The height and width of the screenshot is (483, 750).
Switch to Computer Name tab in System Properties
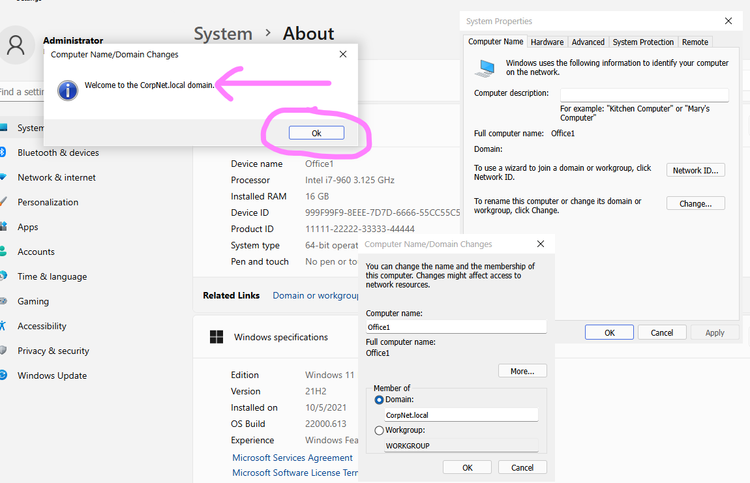pyautogui.click(x=496, y=42)
